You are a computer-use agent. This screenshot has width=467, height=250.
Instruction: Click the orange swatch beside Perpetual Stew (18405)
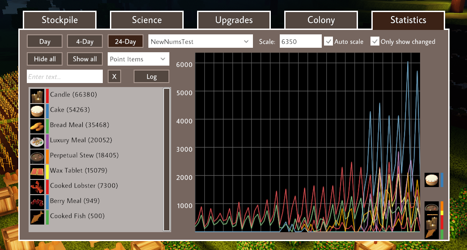click(x=47, y=157)
